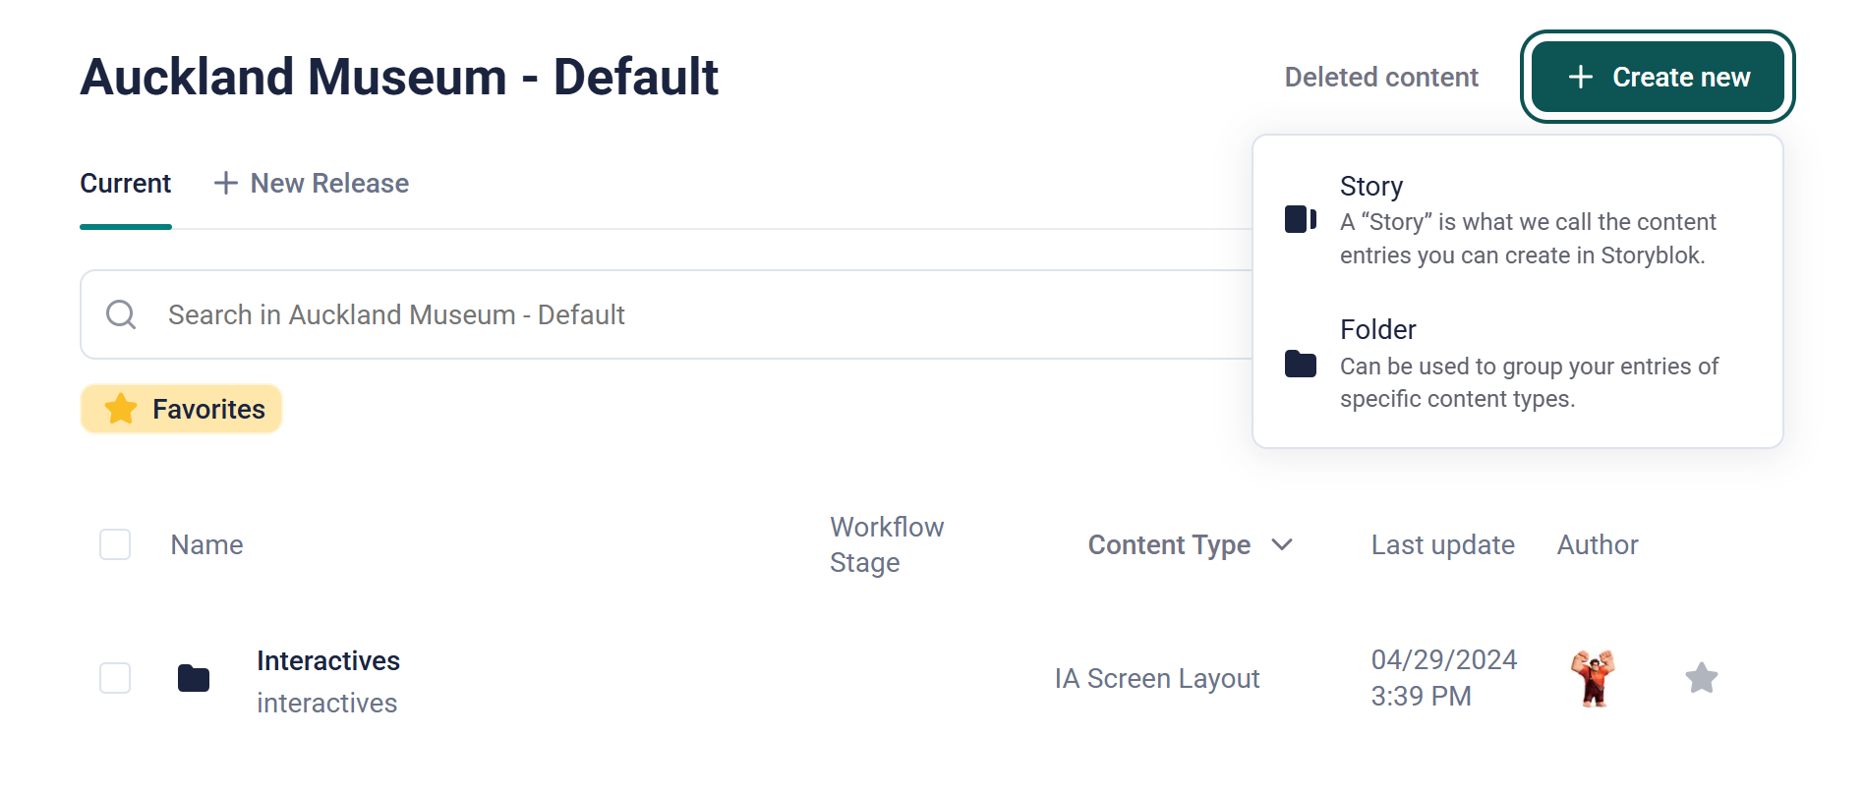The height and width of the screenshot is (792, 1864).
Task: Choose Folder from the Create new menu
Action: click(x=1377, y=330)
